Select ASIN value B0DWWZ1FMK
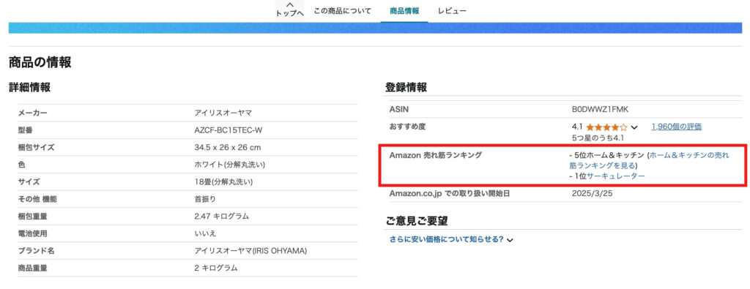The image size is (750, 289). point(600,110)
